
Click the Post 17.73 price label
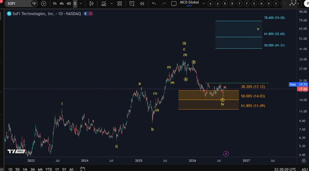[x=298, y=85]
